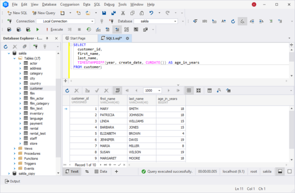Refresh the Database Explorer tree
The width and height of the screenshot is (295, 193).
point(6,46)
